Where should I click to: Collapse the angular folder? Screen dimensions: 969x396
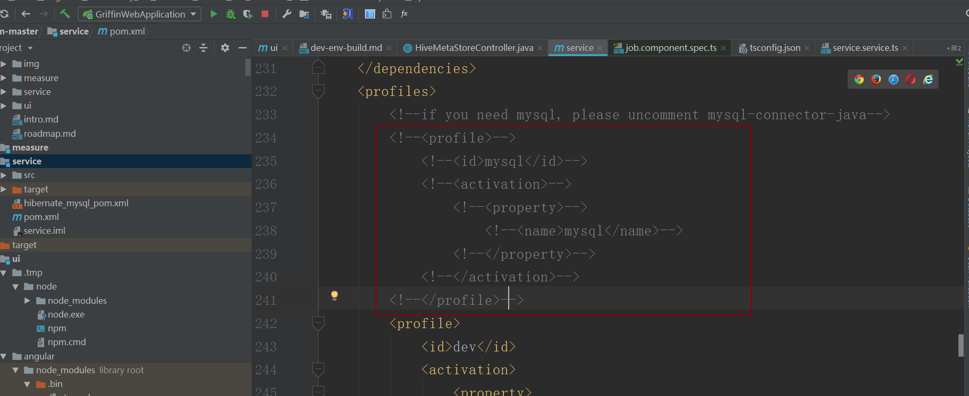4,357
